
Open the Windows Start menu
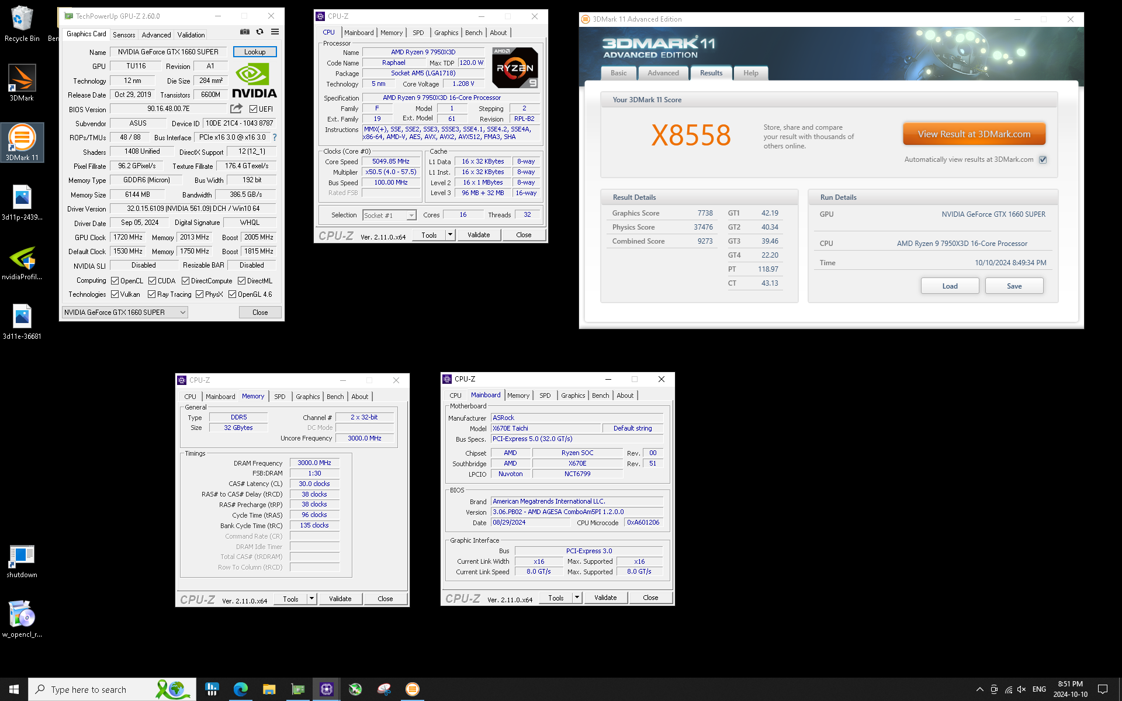coord(14,689)
